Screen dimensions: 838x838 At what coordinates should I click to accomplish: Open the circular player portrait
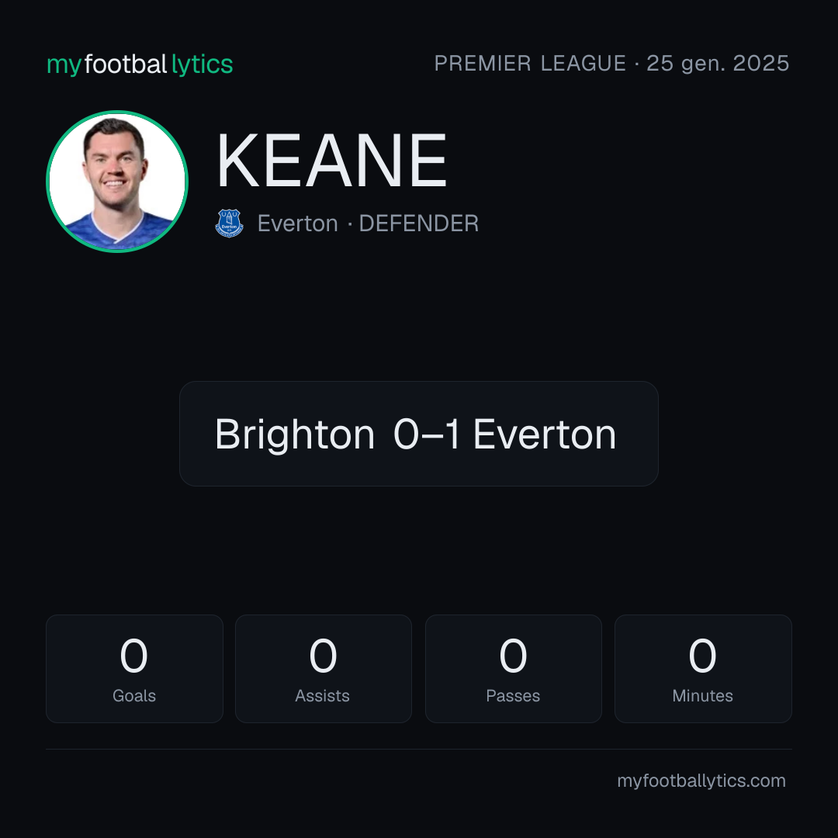click(117, 181)
